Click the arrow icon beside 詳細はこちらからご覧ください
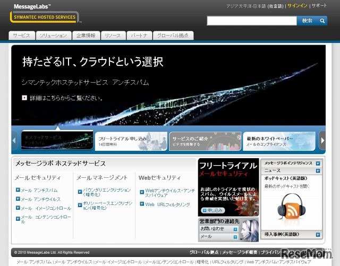 pos(24,98)
